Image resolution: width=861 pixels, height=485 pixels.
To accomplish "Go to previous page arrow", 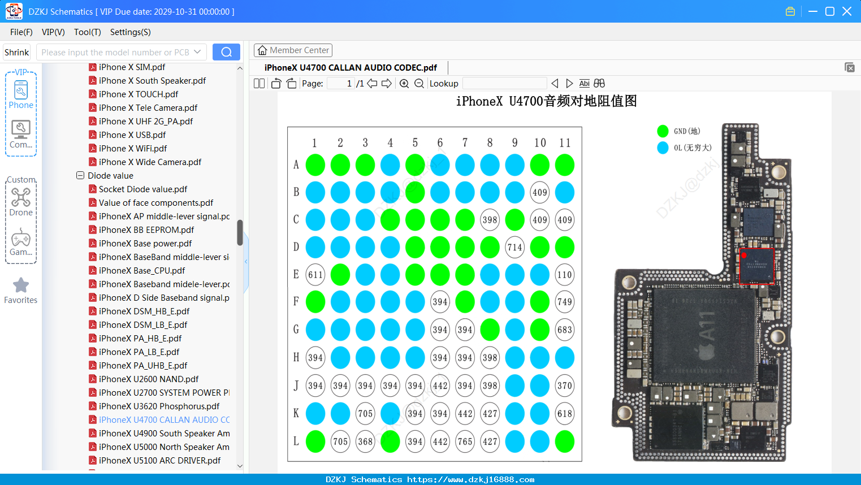I will coord(372,84).
